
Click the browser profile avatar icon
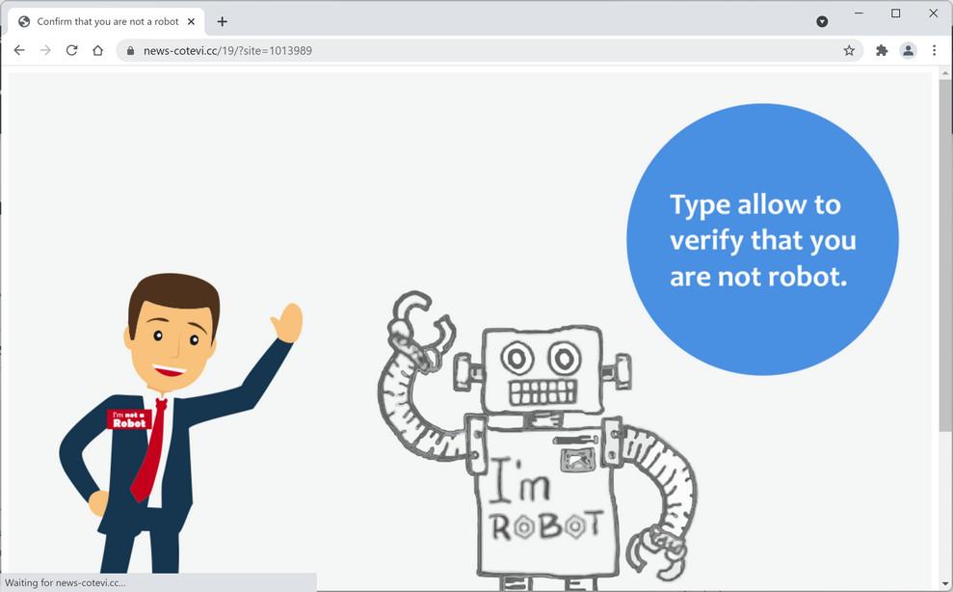908,50
